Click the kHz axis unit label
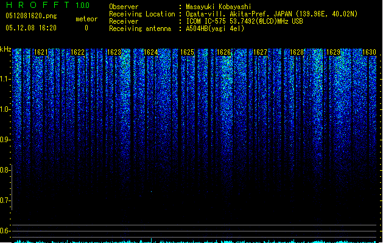 (5, 49)
